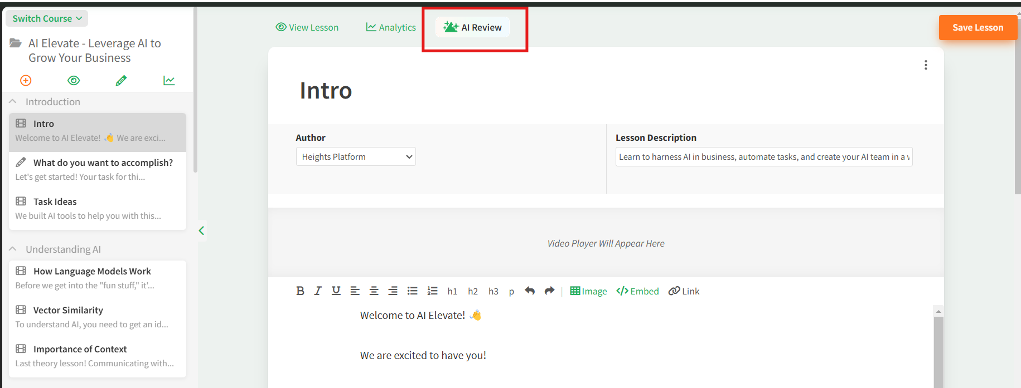1021x388 pixels.
Task: Align text right
Action: 393,291
